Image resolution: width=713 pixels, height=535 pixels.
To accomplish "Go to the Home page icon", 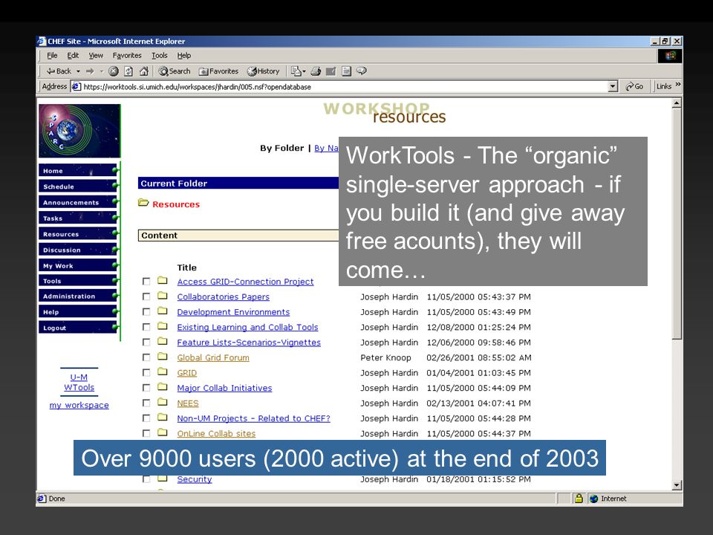I will click(x=143, y=71).
